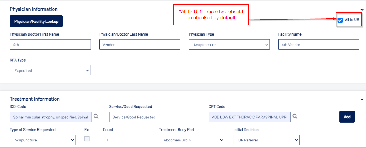Open the Physician Type dropdown
Image resolution: width=366 pixels, height=148 pixels.
(229, 45)
